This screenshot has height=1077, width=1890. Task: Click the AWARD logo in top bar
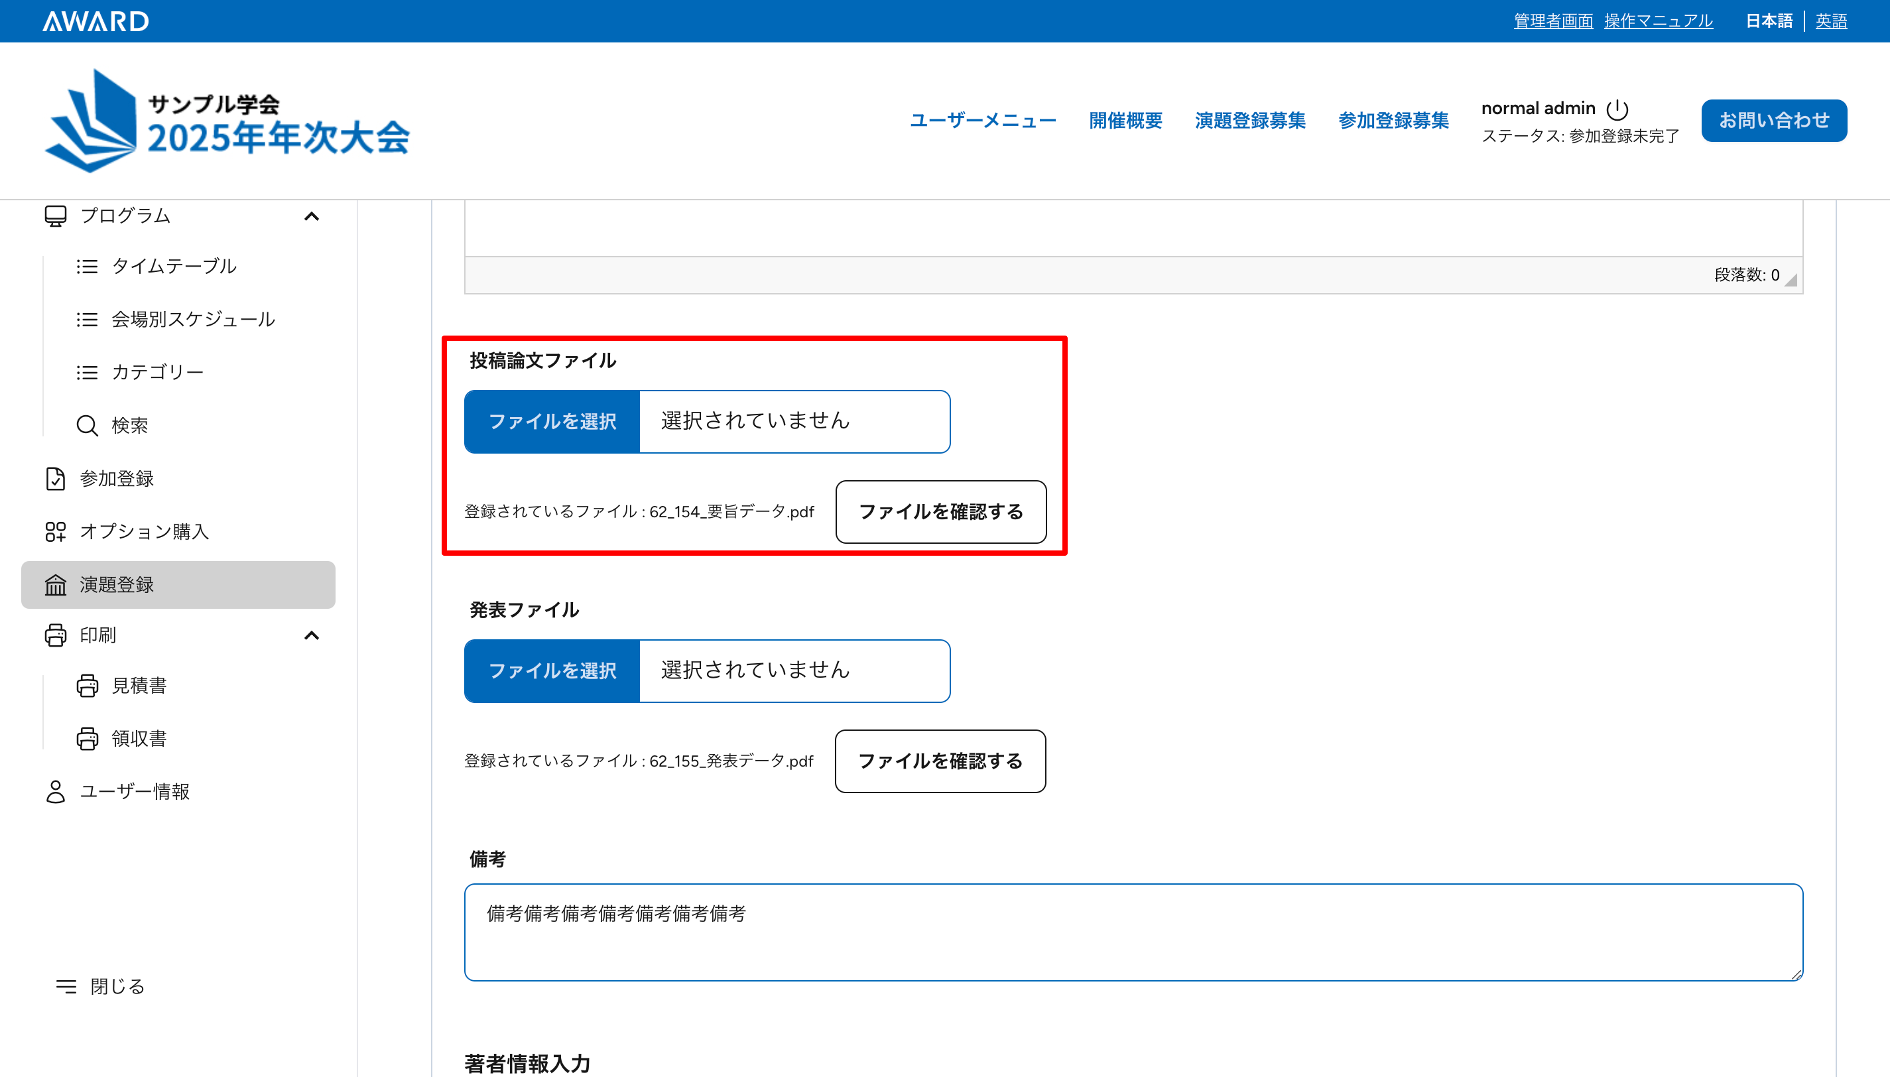[95, 21]
